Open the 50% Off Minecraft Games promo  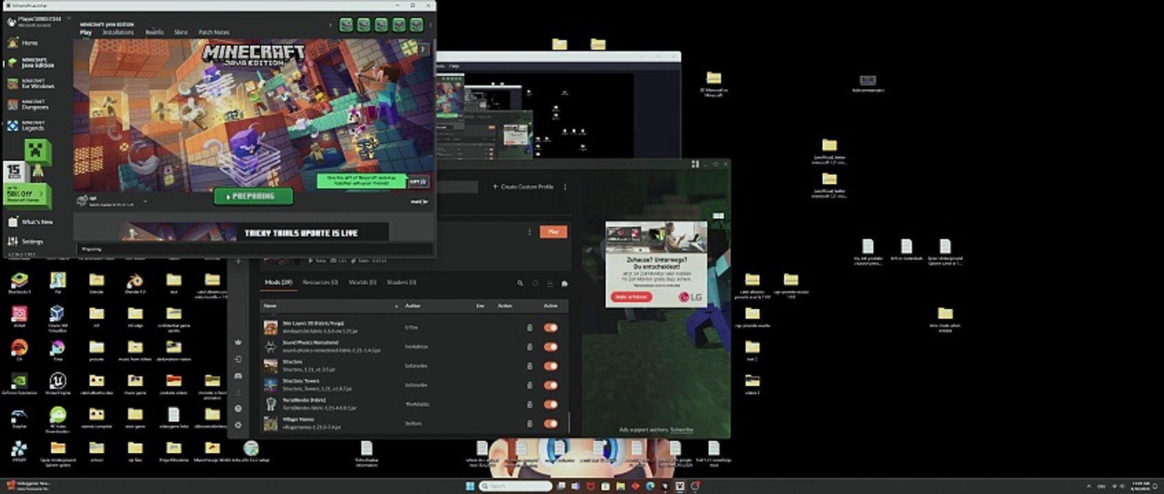click(26, 195)
